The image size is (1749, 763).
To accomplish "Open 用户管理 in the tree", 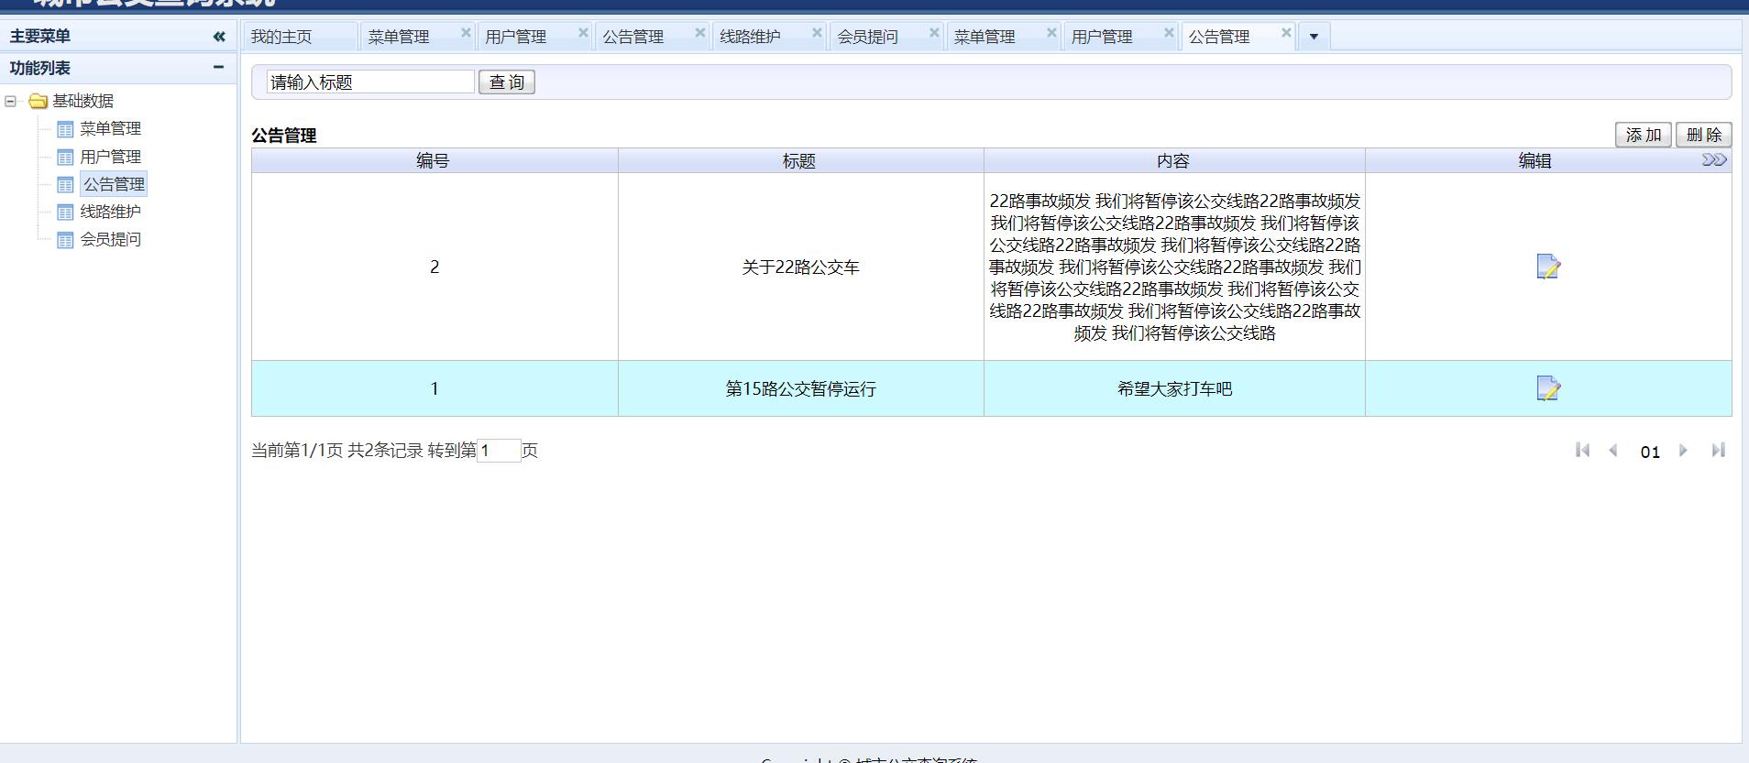I will tap(110, 157).
